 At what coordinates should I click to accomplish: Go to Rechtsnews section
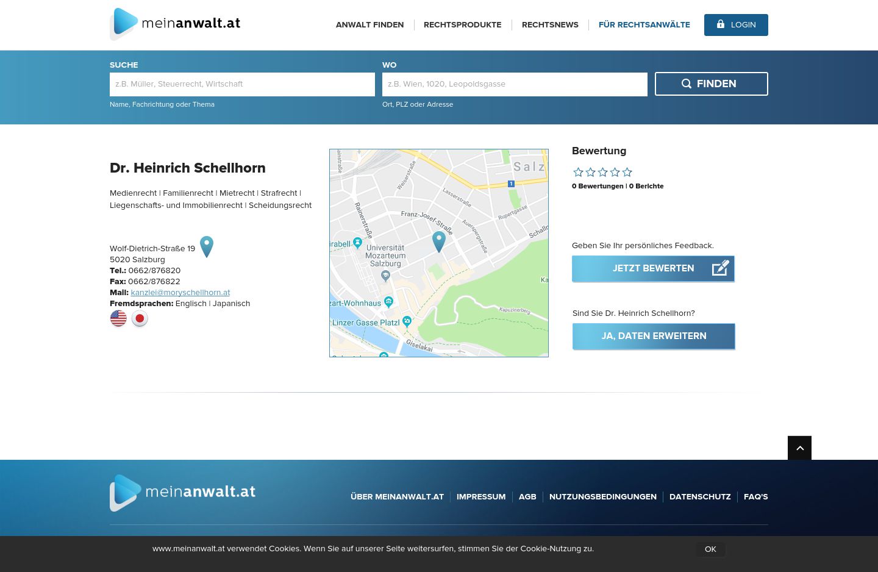click(x=550, y=25)
